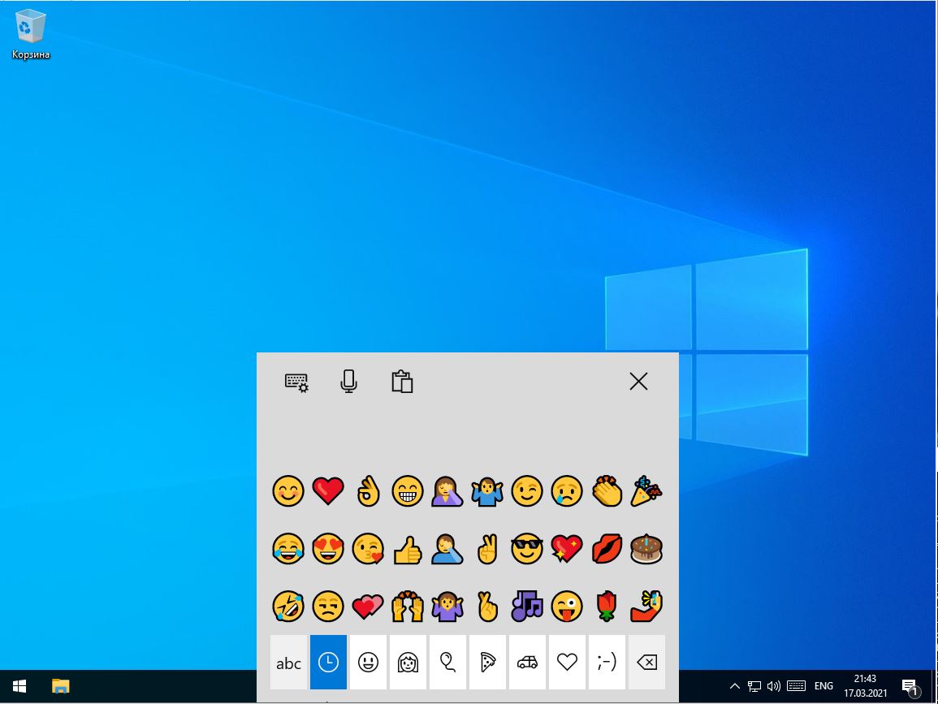Insert the rolling on floor laughing emoji
938x704 pixels.
[288, 606]
